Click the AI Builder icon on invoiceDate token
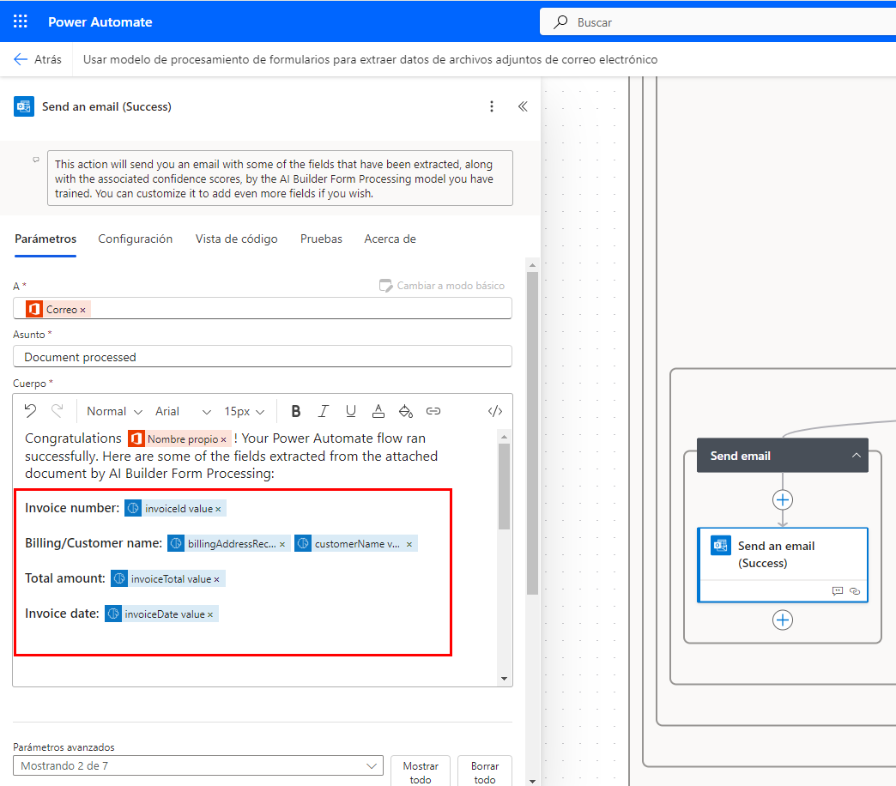This screenshot has width=896, height=786. pos(113,614)
